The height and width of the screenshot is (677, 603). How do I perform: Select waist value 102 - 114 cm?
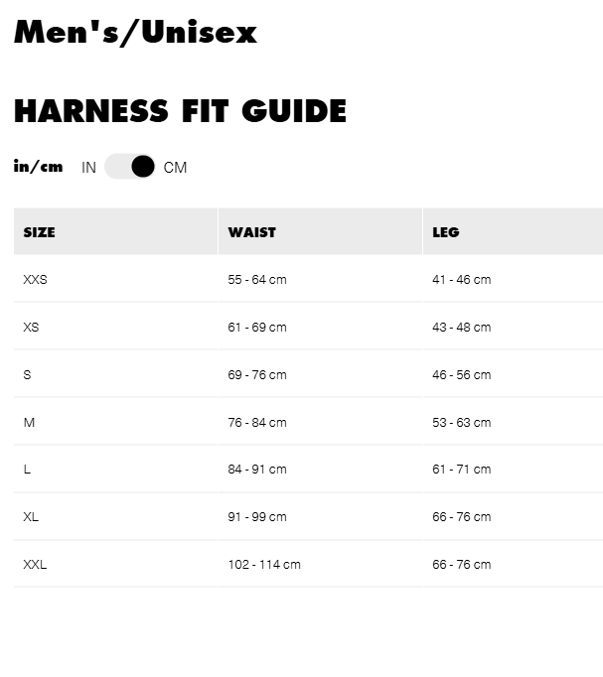tap(264, 565)
